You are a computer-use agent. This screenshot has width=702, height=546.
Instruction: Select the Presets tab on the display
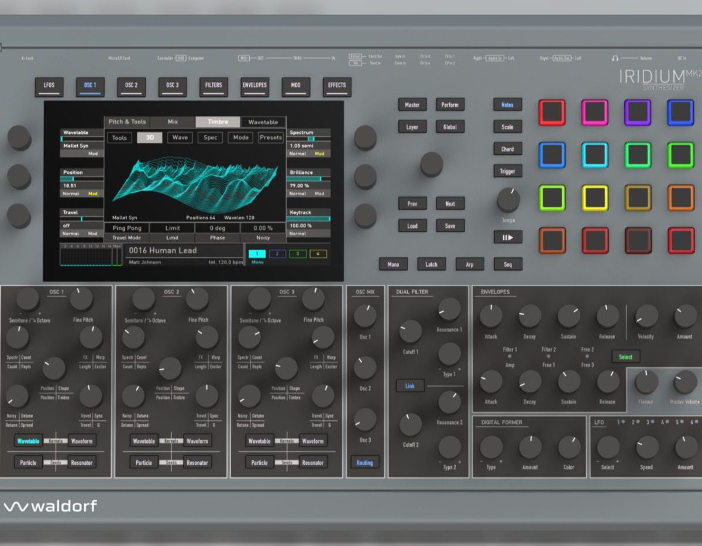click(270, 138)
